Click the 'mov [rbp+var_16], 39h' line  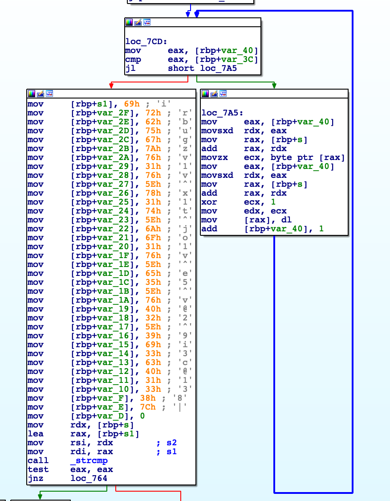point(110,336)
